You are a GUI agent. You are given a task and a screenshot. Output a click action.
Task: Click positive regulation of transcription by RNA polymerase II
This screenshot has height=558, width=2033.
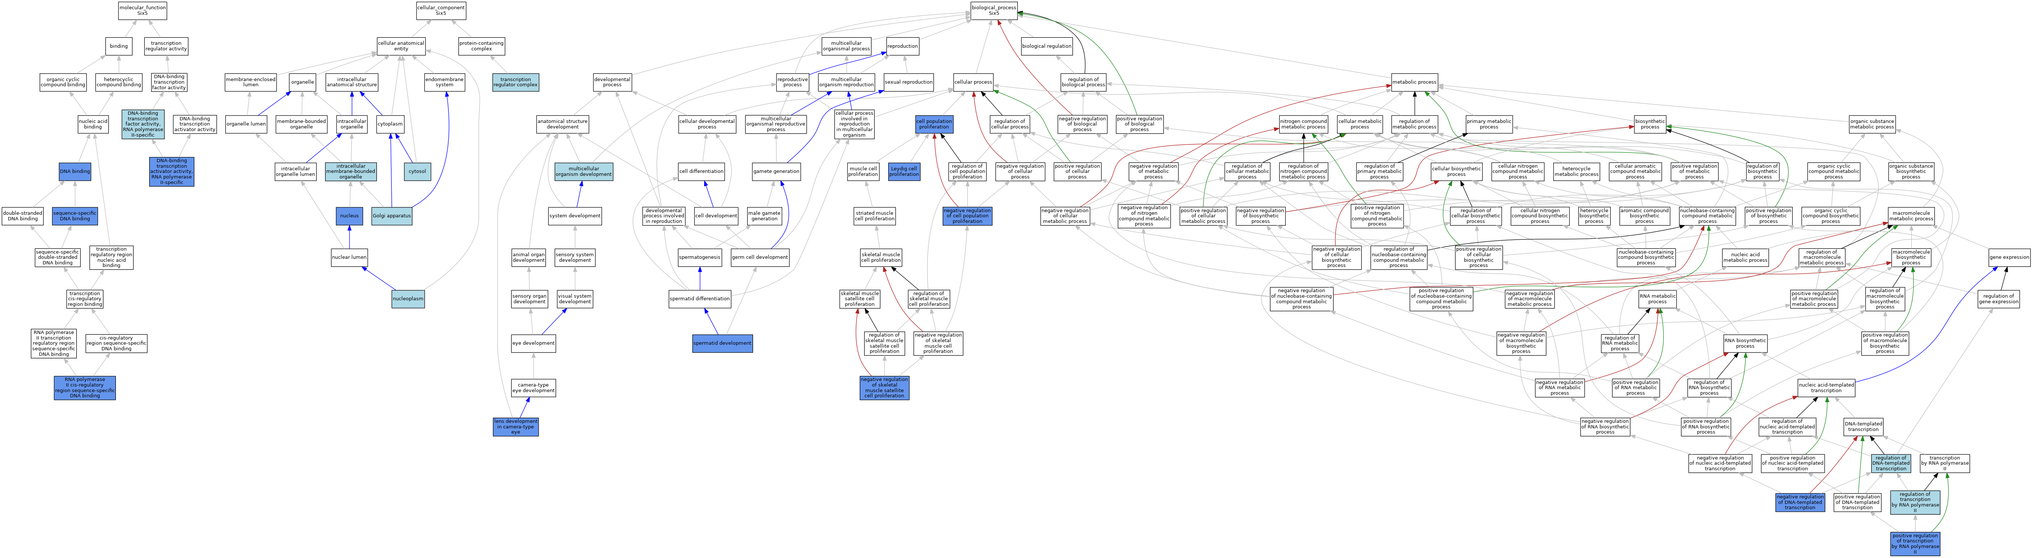[x=1915, y=544]
